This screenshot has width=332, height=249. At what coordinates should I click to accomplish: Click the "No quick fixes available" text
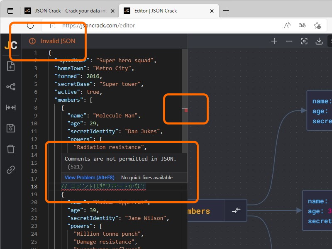coord(147,178)
